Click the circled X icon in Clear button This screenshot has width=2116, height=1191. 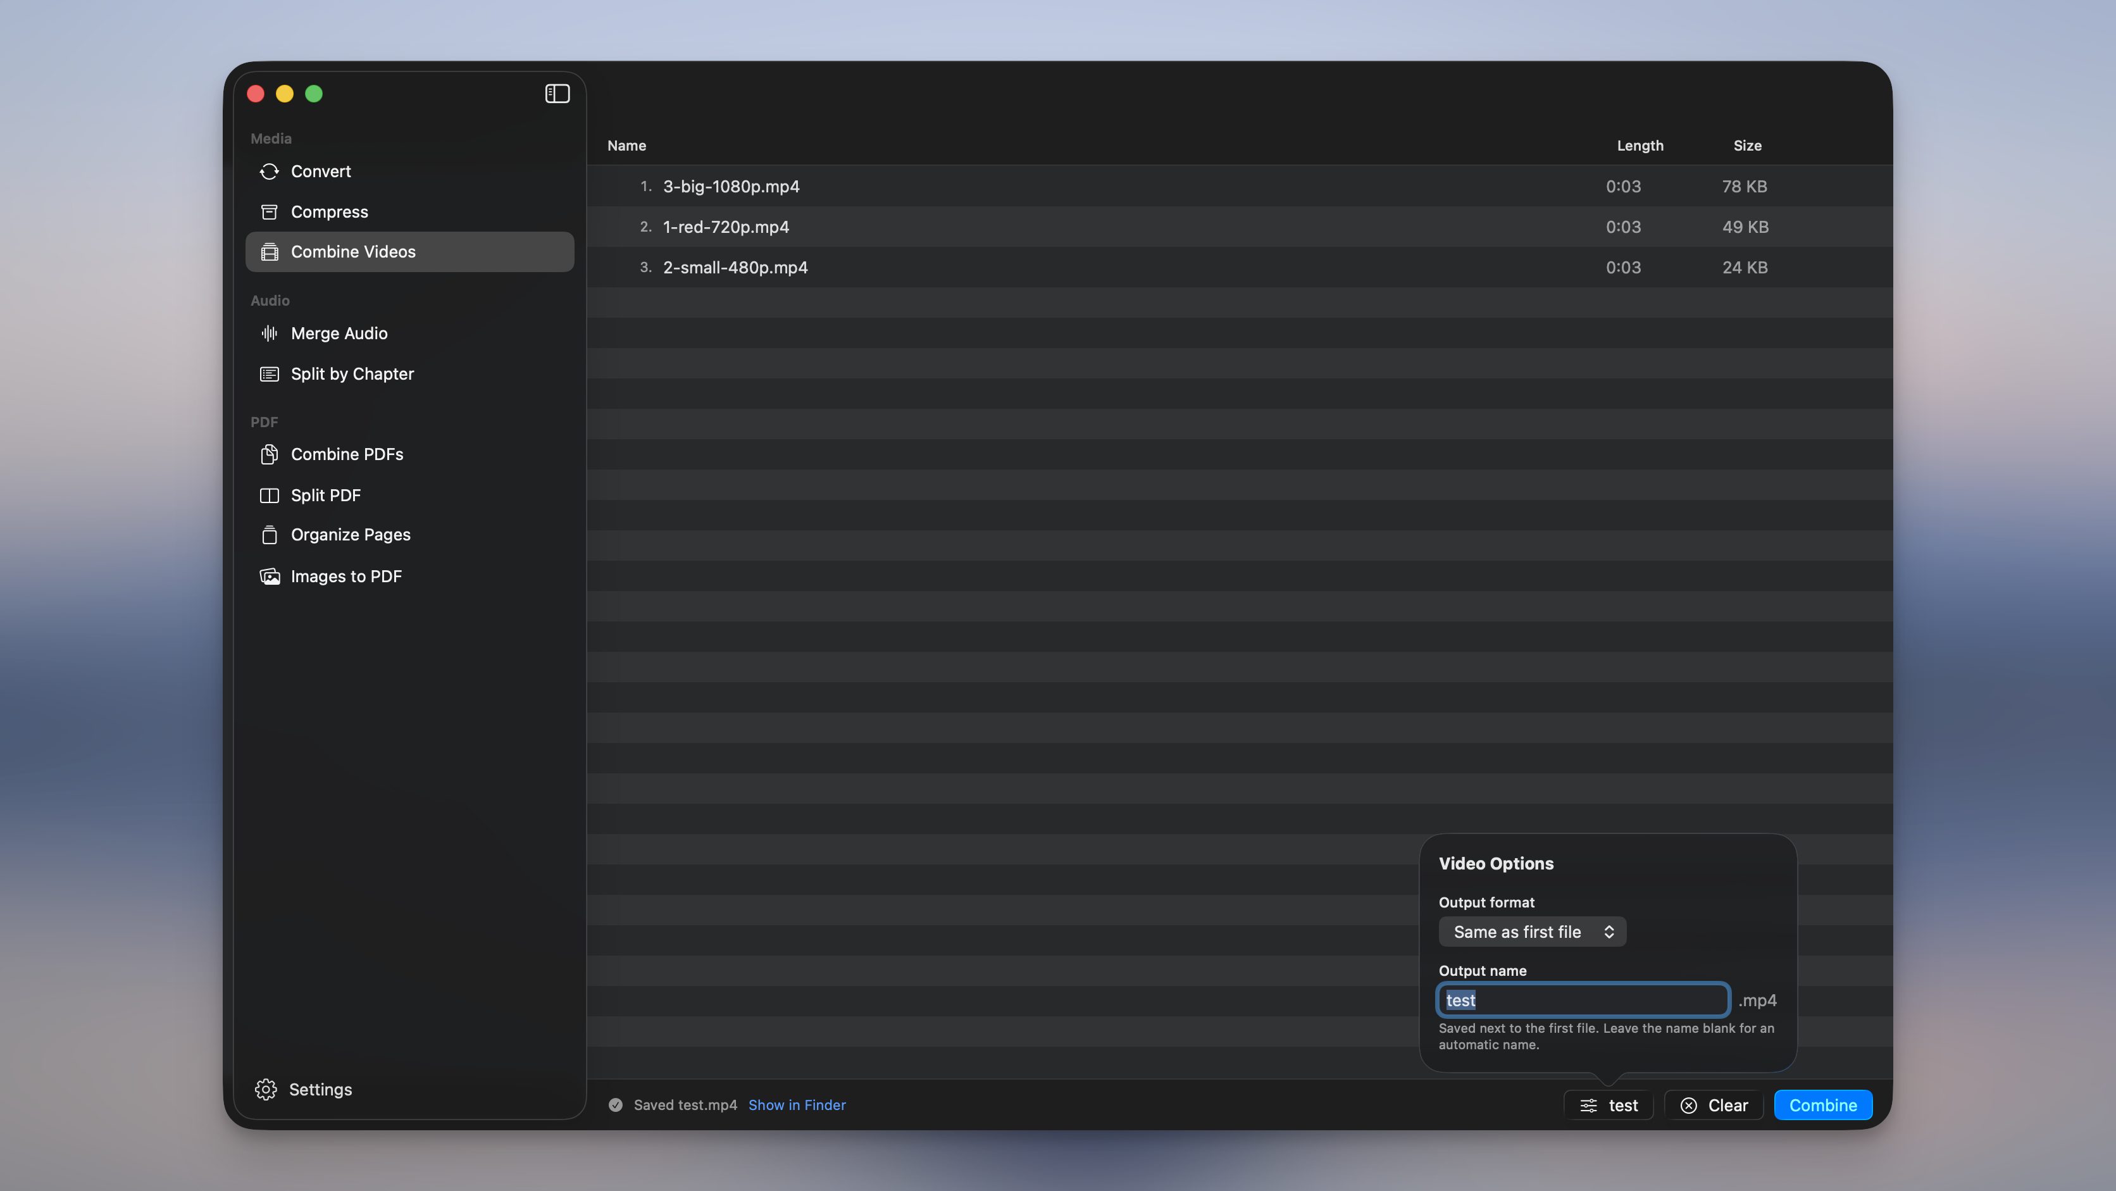click(1689, 1106)
